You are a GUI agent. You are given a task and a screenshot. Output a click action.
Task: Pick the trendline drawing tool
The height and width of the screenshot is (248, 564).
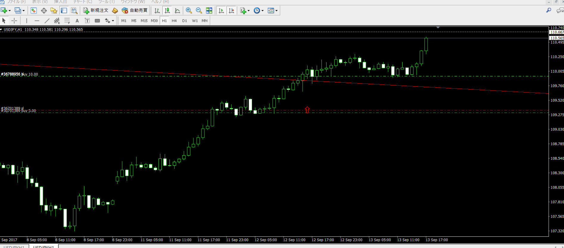47,21
